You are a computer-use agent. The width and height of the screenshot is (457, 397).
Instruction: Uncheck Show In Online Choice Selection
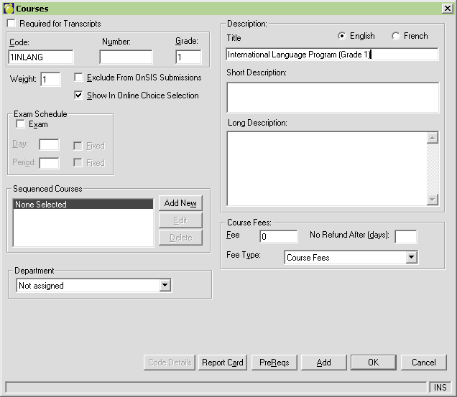[x=79, y=95]
